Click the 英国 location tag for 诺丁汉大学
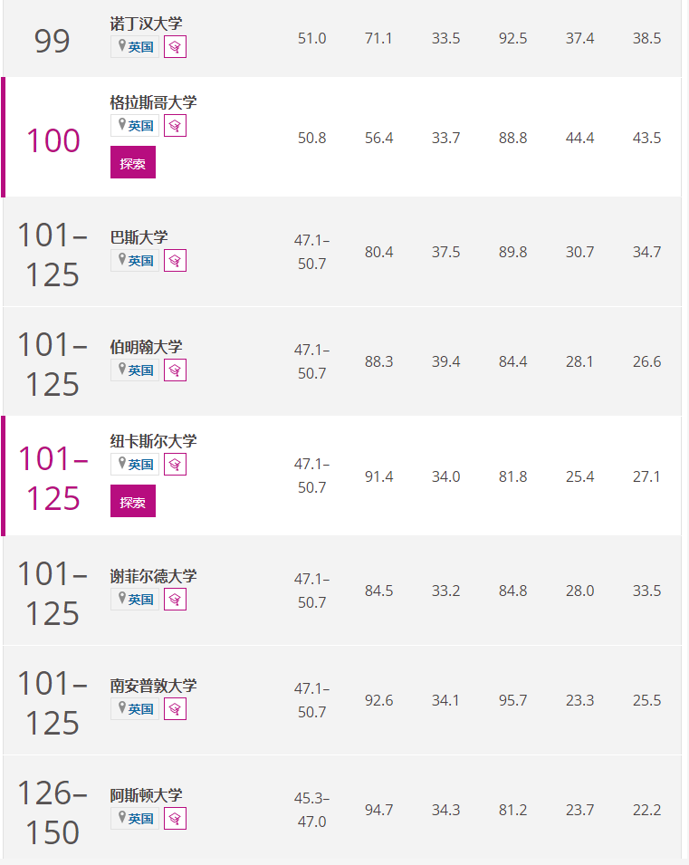The image size is (689, 865). pos(135,47)
